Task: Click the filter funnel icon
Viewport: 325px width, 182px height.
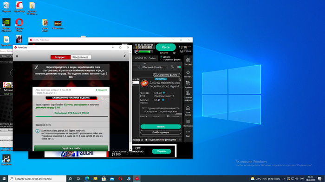Action: [172, 67]
